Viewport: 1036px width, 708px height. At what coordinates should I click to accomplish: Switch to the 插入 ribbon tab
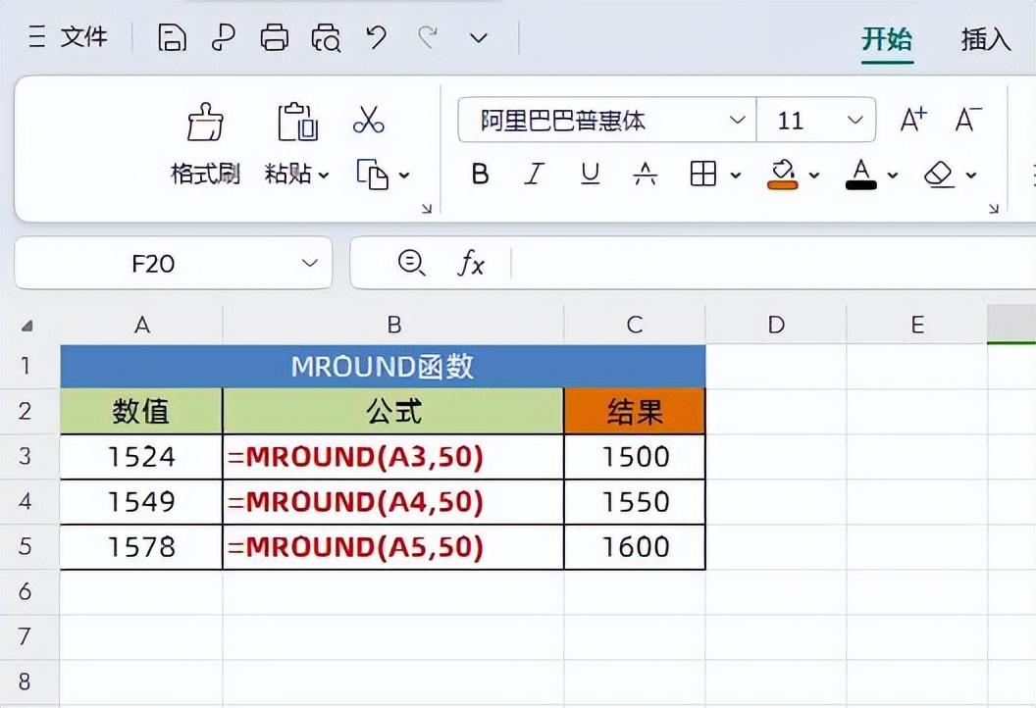[986, 39]
